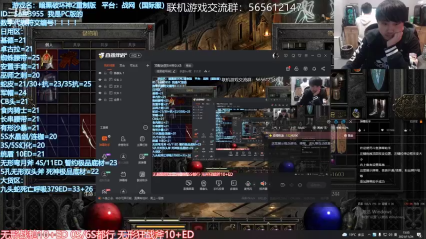Mute the 扬声器 speaker
Screen dimensions: 426x239
pyautogui.click(x=263, y=184)
